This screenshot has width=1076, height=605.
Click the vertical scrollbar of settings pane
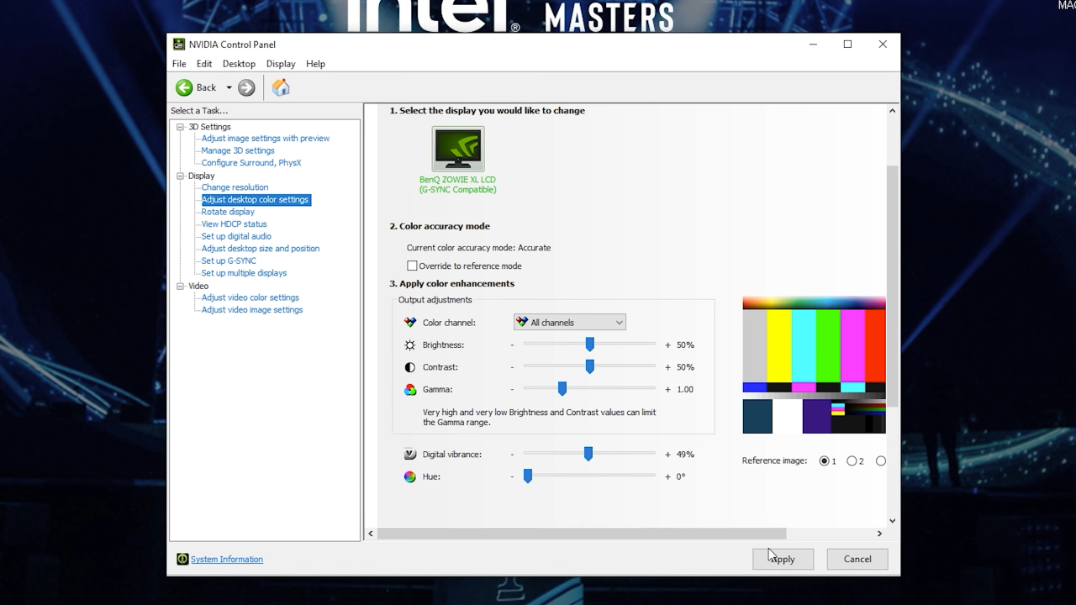point(892,286)
